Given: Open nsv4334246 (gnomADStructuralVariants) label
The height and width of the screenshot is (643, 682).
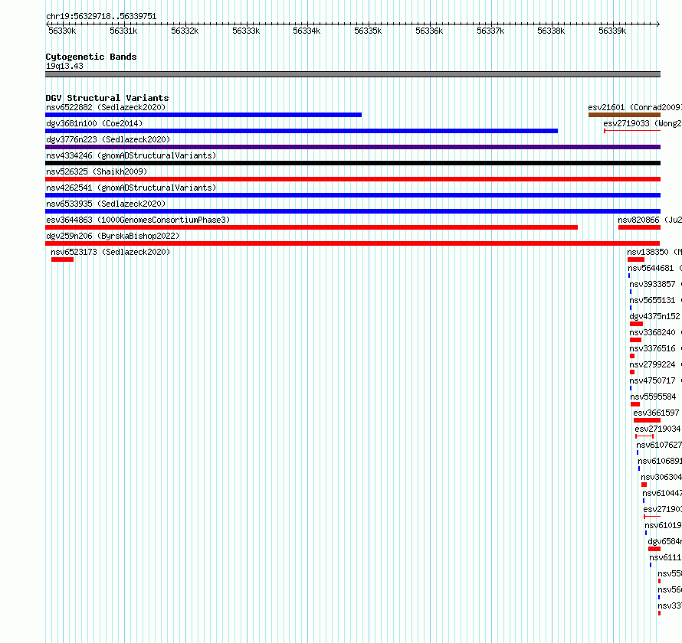Looking at the screenshot, I should coord(131,155).
